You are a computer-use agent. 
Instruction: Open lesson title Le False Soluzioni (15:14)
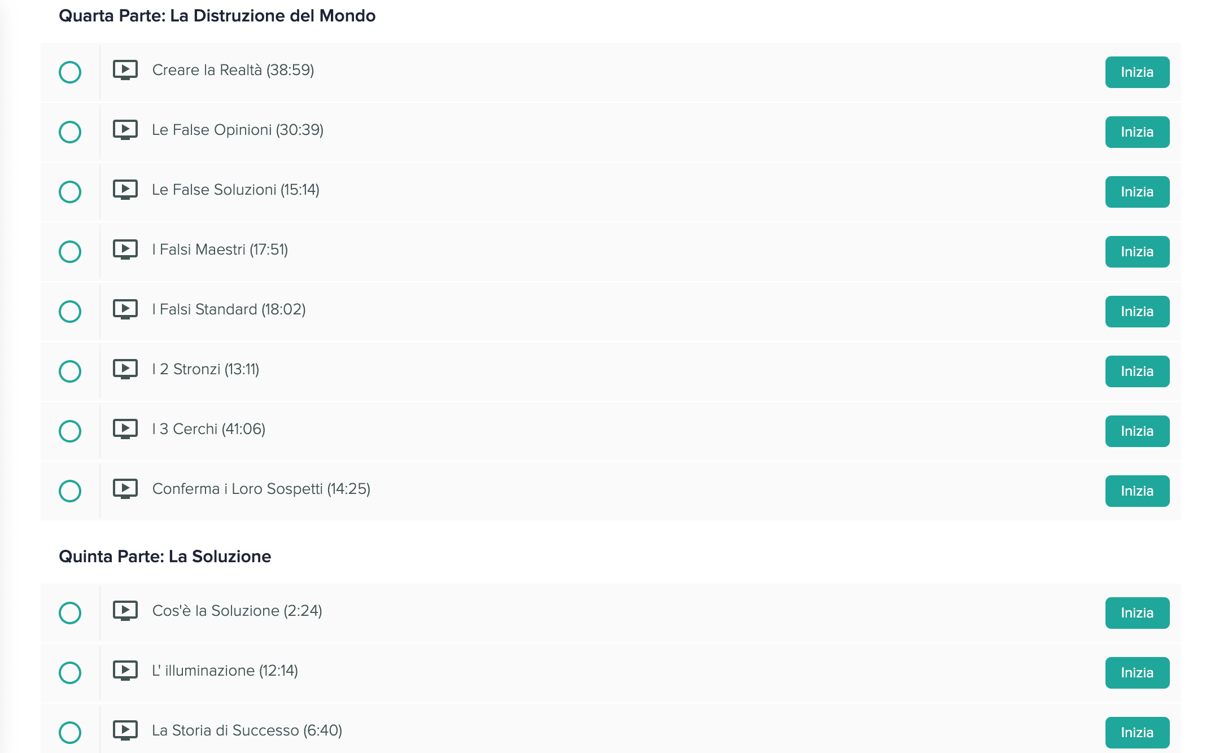pos(235,190)
